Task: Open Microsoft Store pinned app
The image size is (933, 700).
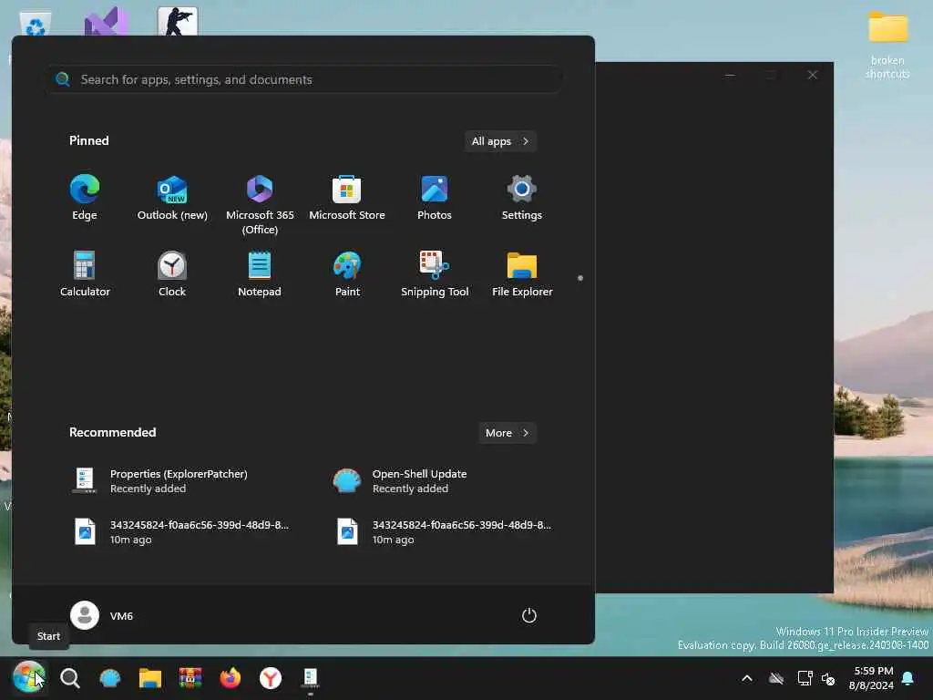Action: (347, 198)
